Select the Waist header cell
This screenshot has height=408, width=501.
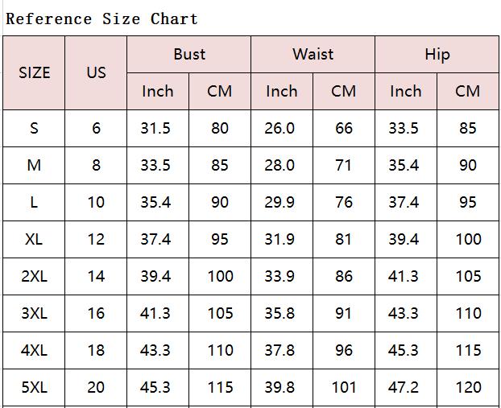click(313, 54)
